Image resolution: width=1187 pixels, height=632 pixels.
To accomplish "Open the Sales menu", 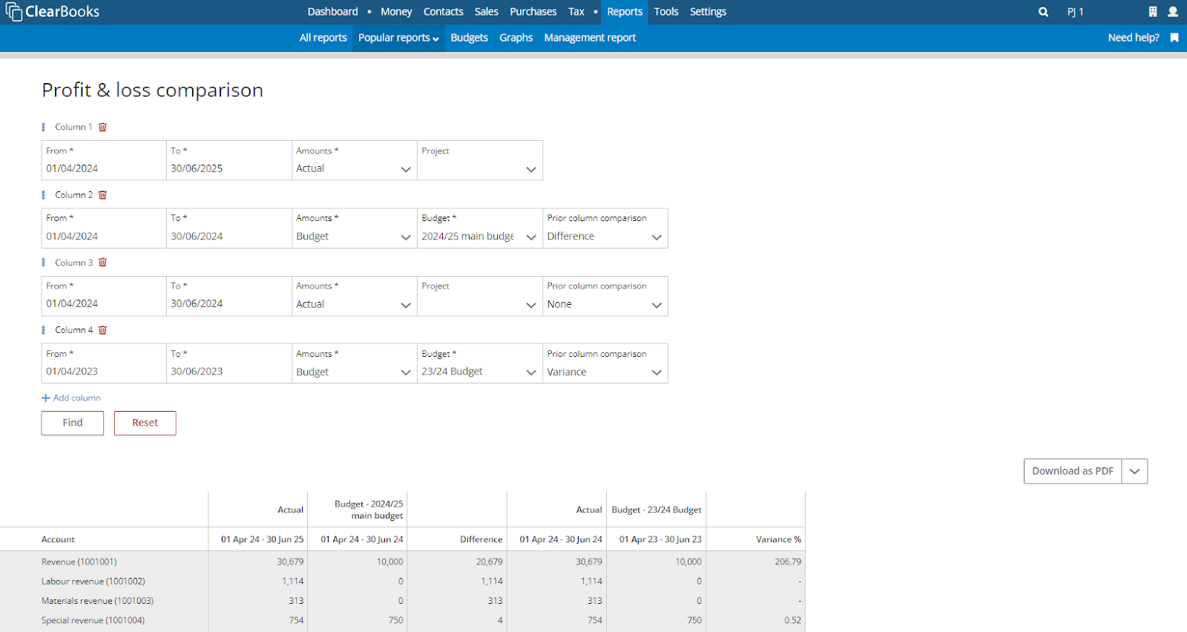I will pyautogui.click(x=487, y=12).
